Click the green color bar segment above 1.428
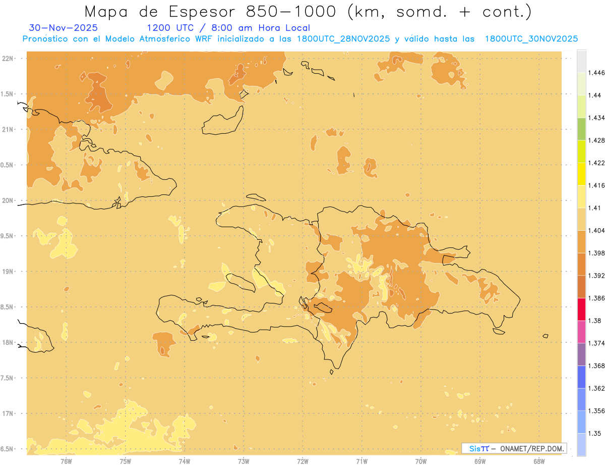This screenshot has height=468, width=605. [581, 129]
